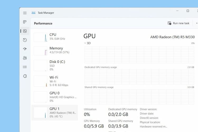Open the App history page icon
Screen dimensions: 198x132
coord(25,40)
